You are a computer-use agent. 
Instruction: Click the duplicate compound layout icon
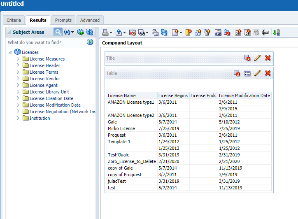click(x=247, y=33)
